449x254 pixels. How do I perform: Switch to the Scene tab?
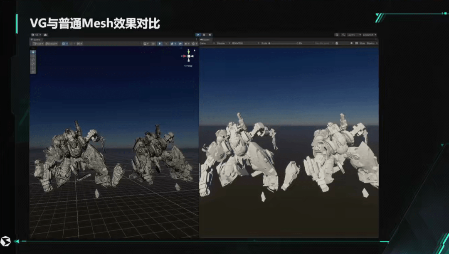pos(37,39)
